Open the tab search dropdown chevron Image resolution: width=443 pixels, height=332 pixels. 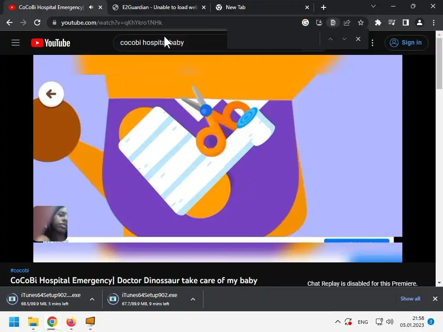pyautogui.click(x=373, y=6)
